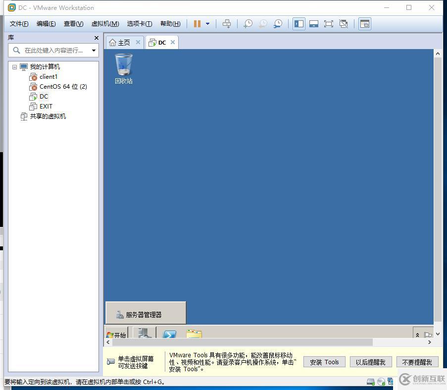
Task: Click right arrow of horizontal scrollbar
Action: click(430, 342)
